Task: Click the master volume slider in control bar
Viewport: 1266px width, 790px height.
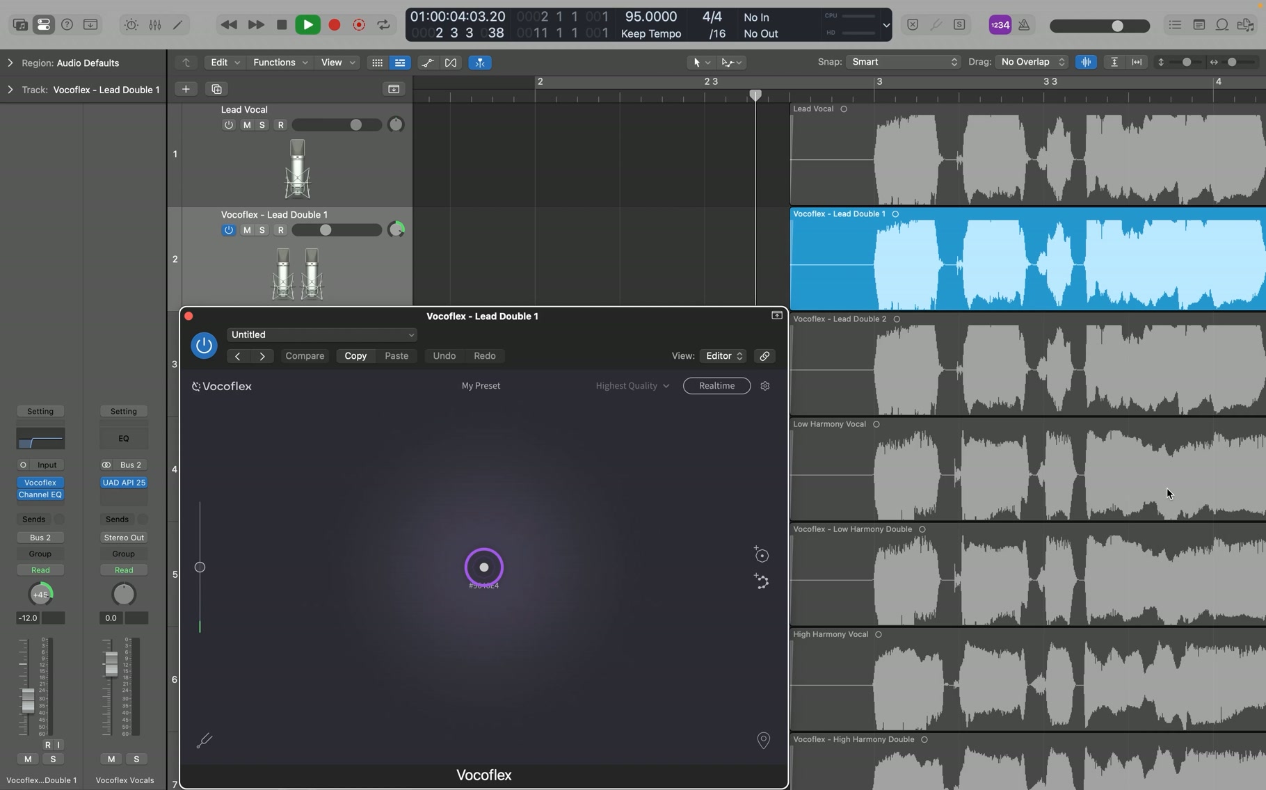Action: (x=1100, y=26)
